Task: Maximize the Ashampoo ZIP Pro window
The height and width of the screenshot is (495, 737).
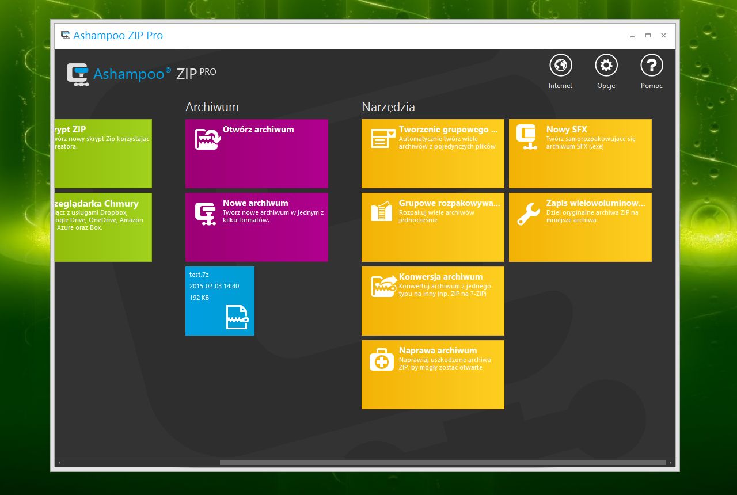Action: 648,36
